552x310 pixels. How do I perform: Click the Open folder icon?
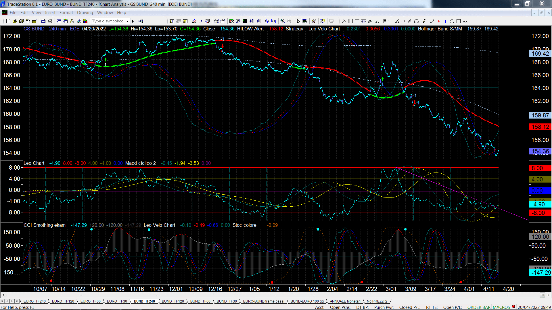15,21
